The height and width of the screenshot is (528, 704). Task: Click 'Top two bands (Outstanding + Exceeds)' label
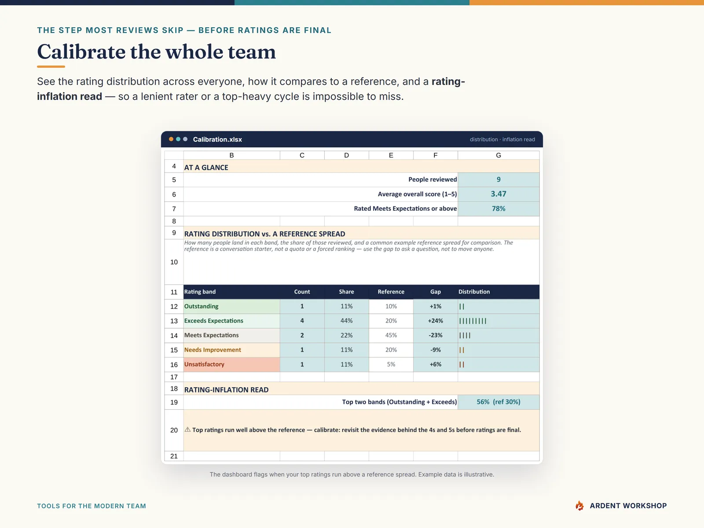click(x=400, y=402)
